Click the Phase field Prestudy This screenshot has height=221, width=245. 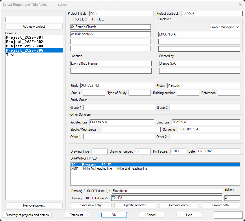204,85
